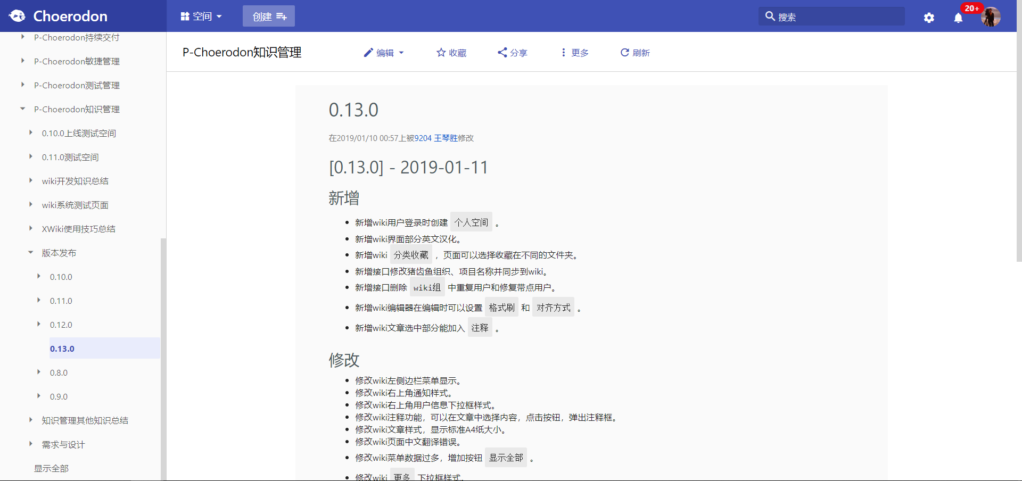The height and width of the screenshot is (481, 1022).
Task: Click the 收藏 star icon
Action: (441, 52)
